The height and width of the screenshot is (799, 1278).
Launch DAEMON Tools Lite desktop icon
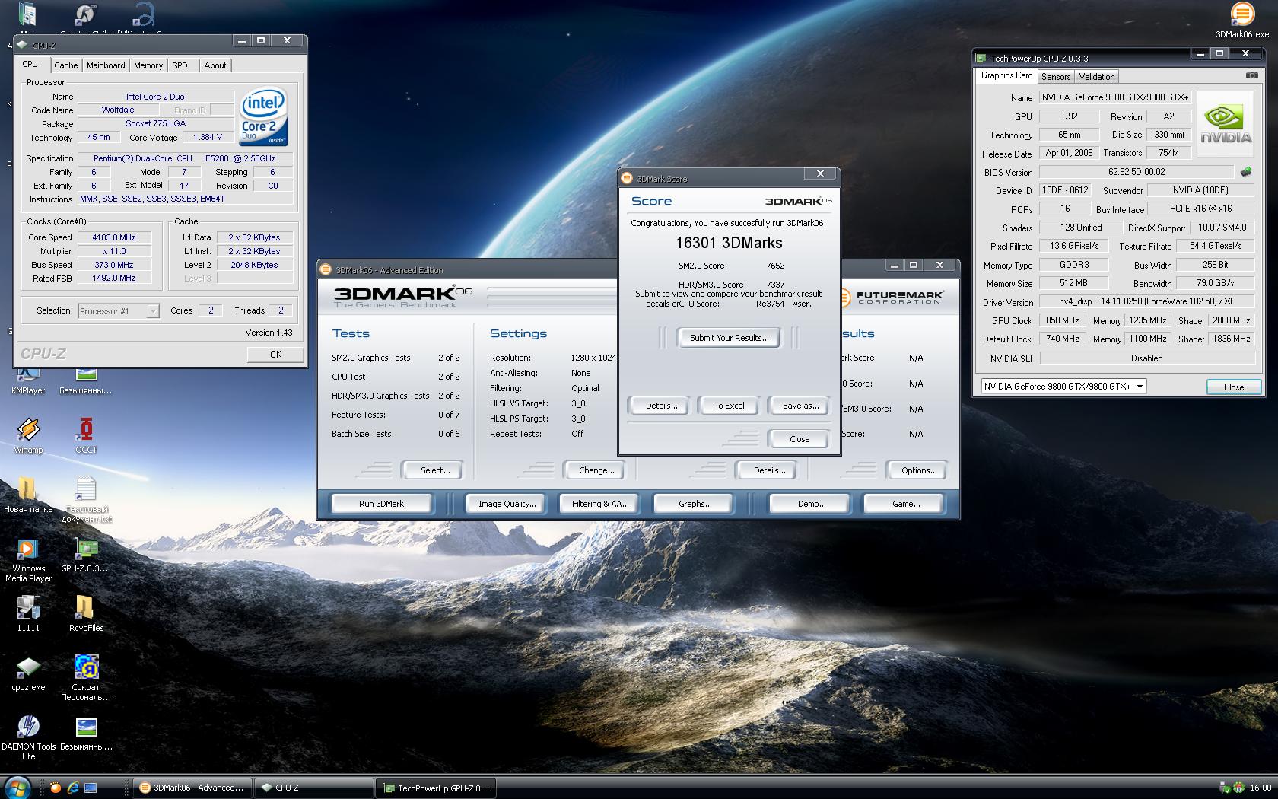[x=28, y=737]
